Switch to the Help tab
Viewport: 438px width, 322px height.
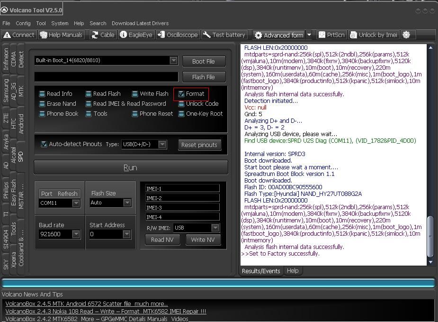(x=293, y=271)
